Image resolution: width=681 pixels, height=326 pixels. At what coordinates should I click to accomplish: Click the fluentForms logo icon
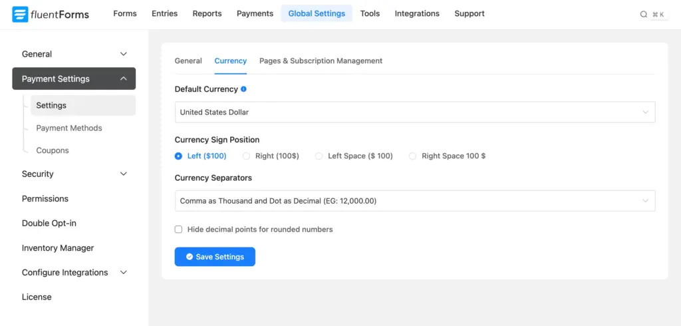coord(20,15)
